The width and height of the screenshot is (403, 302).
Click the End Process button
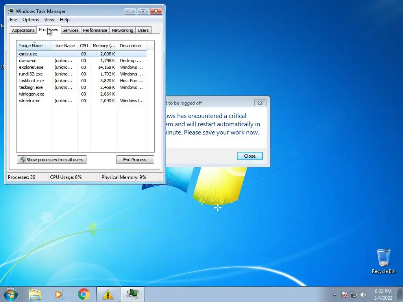coord(135,160)
